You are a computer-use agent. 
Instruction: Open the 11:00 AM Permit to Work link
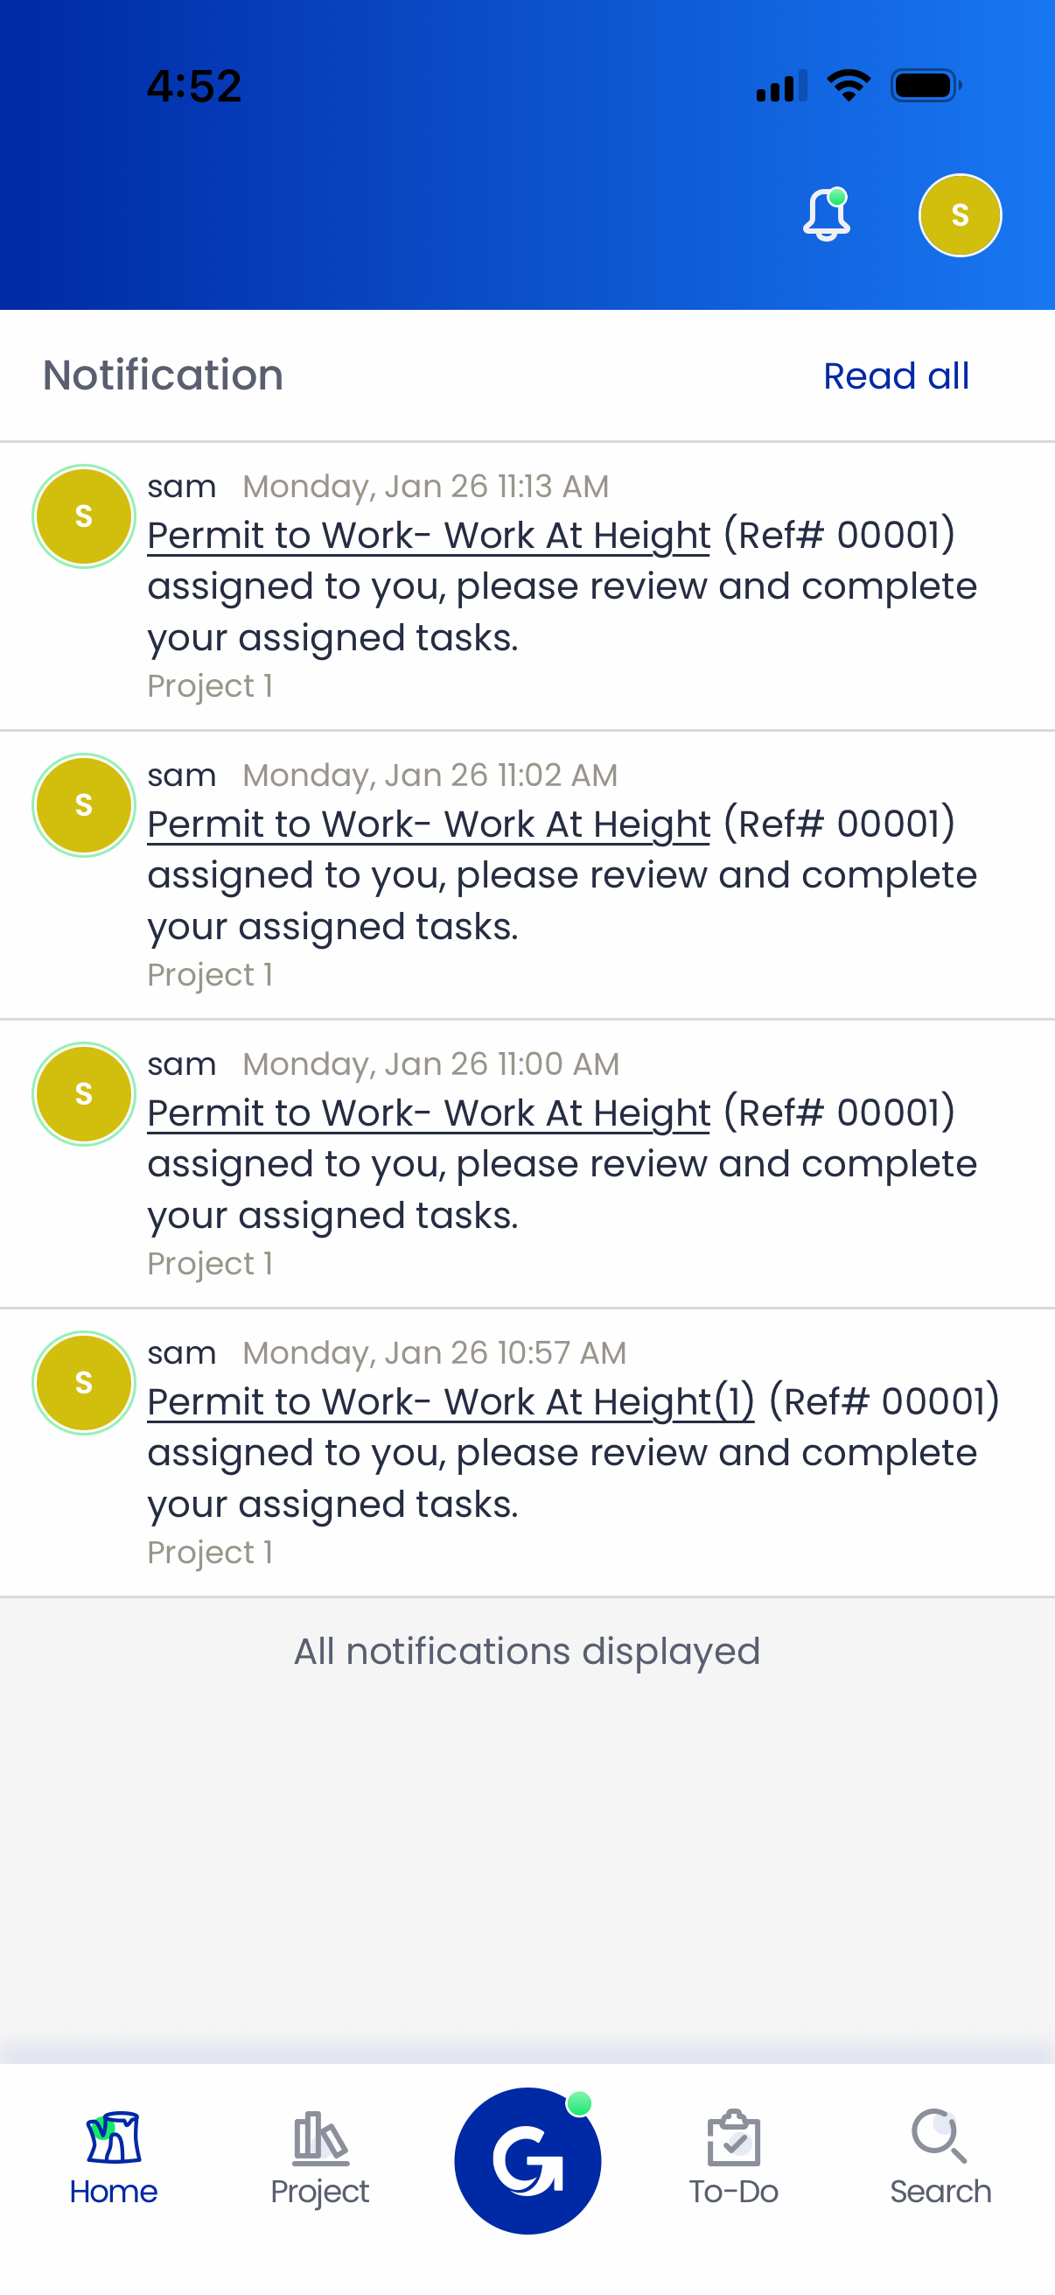click(x=429, y=1112)
